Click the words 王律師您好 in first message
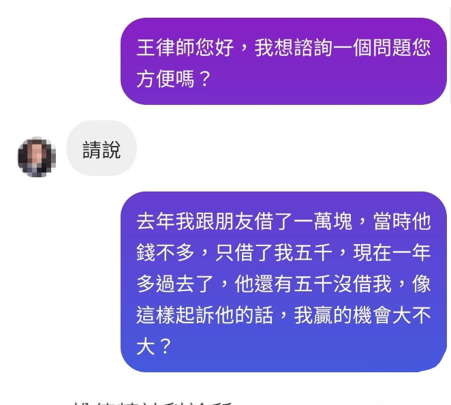The image size is (451, 405). (185, 48)
